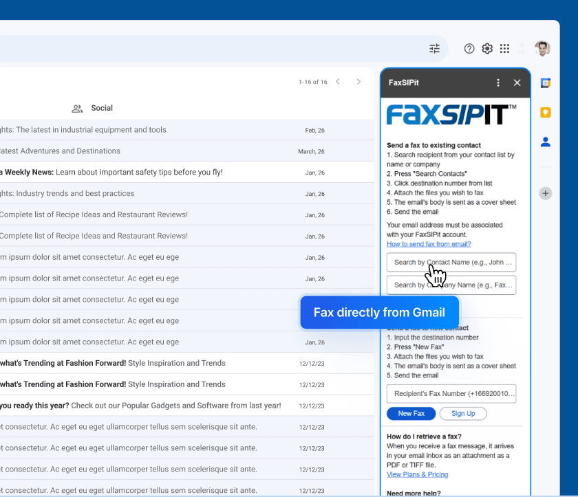Click the 'Feb, 26' date

click(315, 131)
